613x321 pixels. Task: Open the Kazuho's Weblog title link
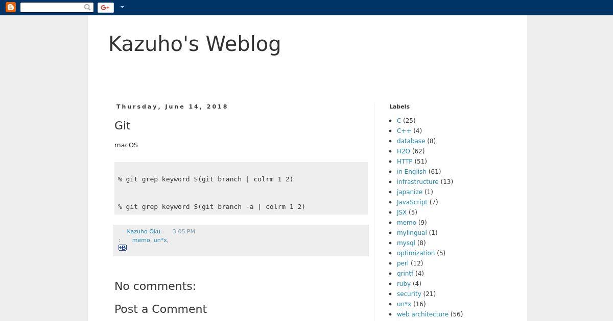pyautogui.click(x=195, y=44)
